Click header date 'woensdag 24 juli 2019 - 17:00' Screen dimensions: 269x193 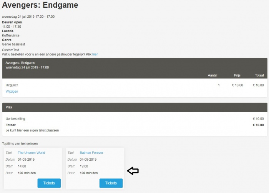(27, 68)
